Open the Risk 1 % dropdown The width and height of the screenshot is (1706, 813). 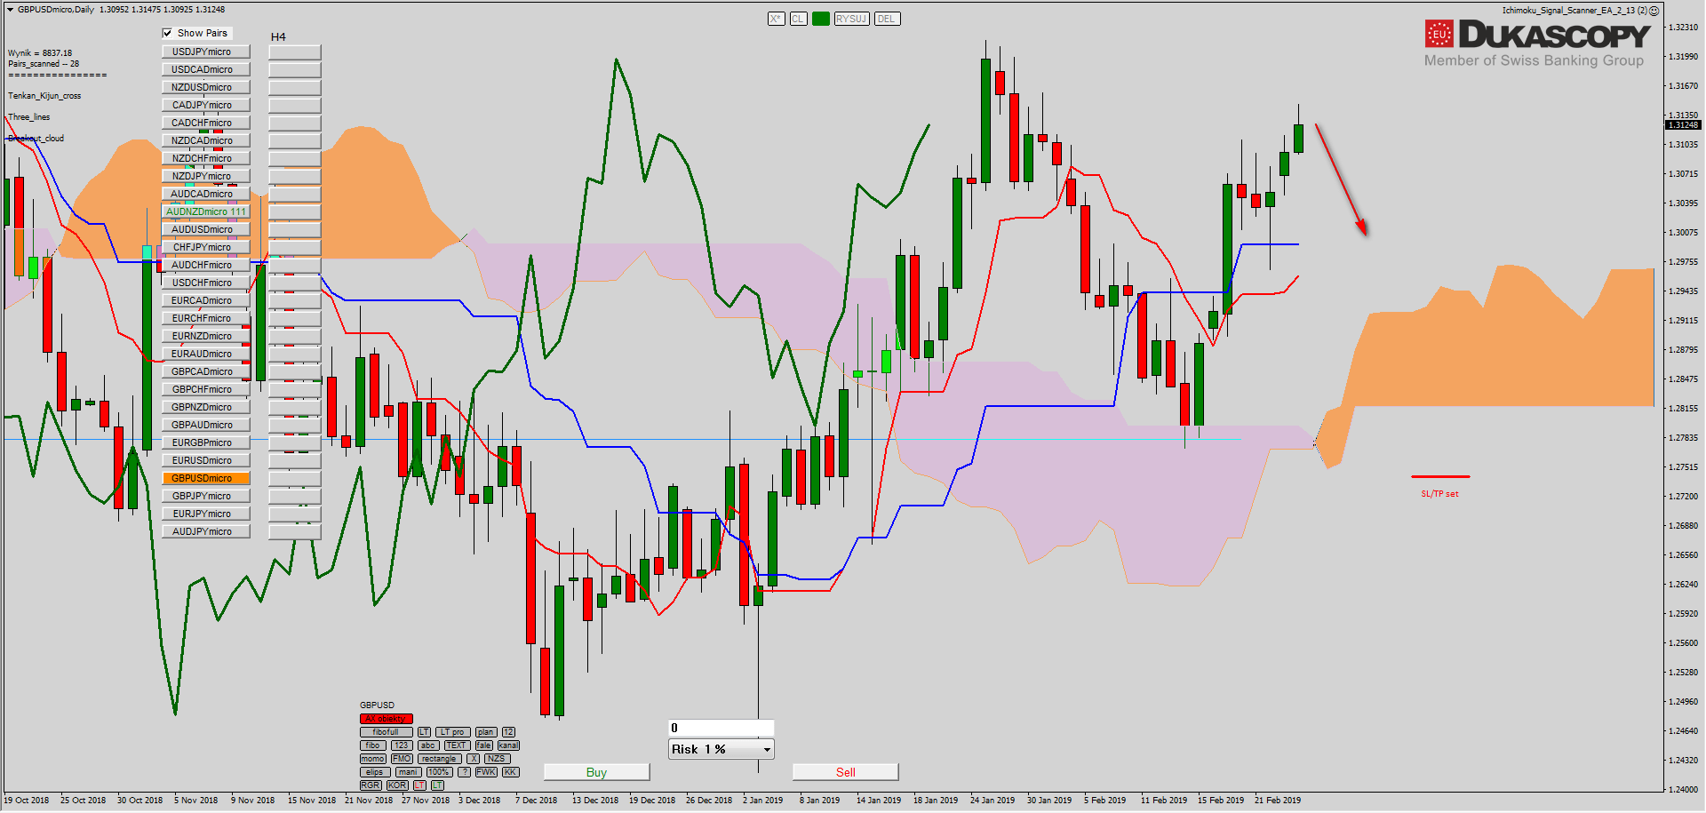point(721,749)
